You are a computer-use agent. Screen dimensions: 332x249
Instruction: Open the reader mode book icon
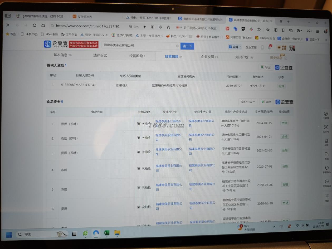point(152,27)
